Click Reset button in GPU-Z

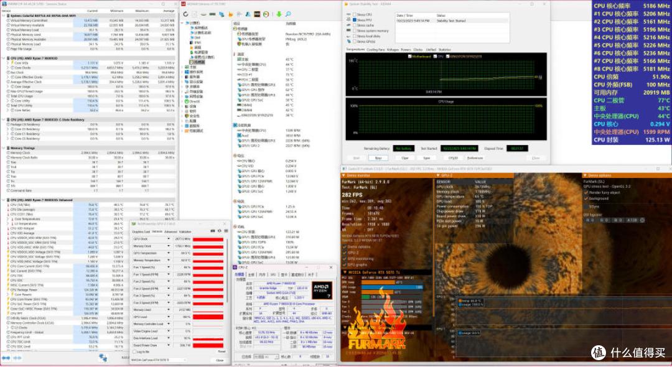tap(222, 351)
